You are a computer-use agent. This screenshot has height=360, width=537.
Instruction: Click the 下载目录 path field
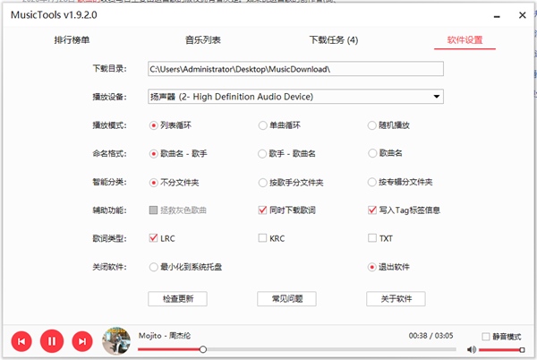(x=295, y=69)
